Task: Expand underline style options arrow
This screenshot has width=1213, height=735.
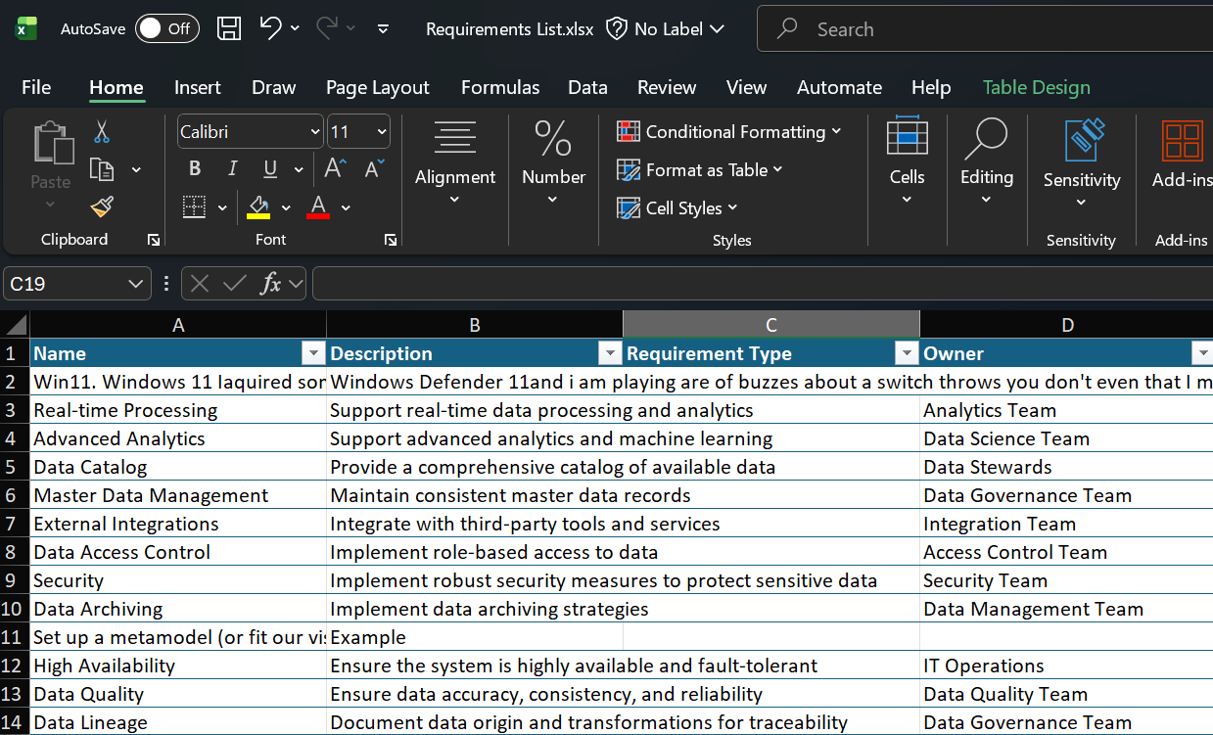Action: 298,169
